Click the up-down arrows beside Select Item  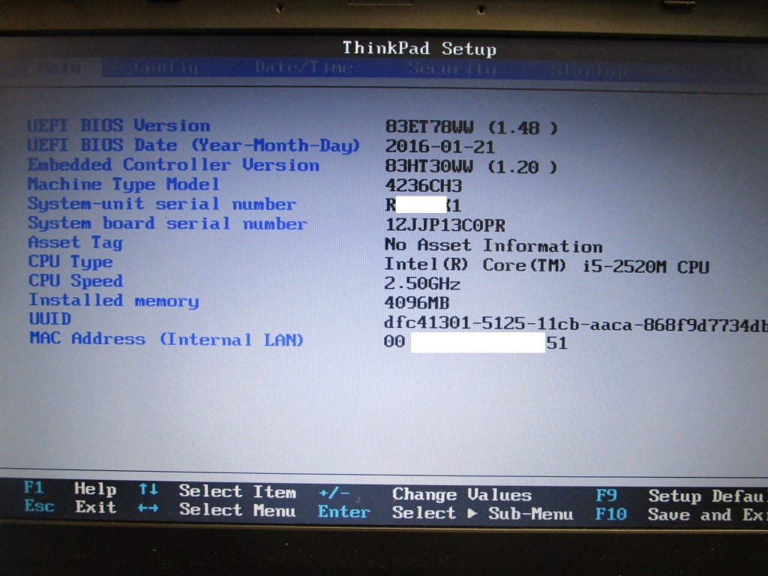click(x=148, y=489)
